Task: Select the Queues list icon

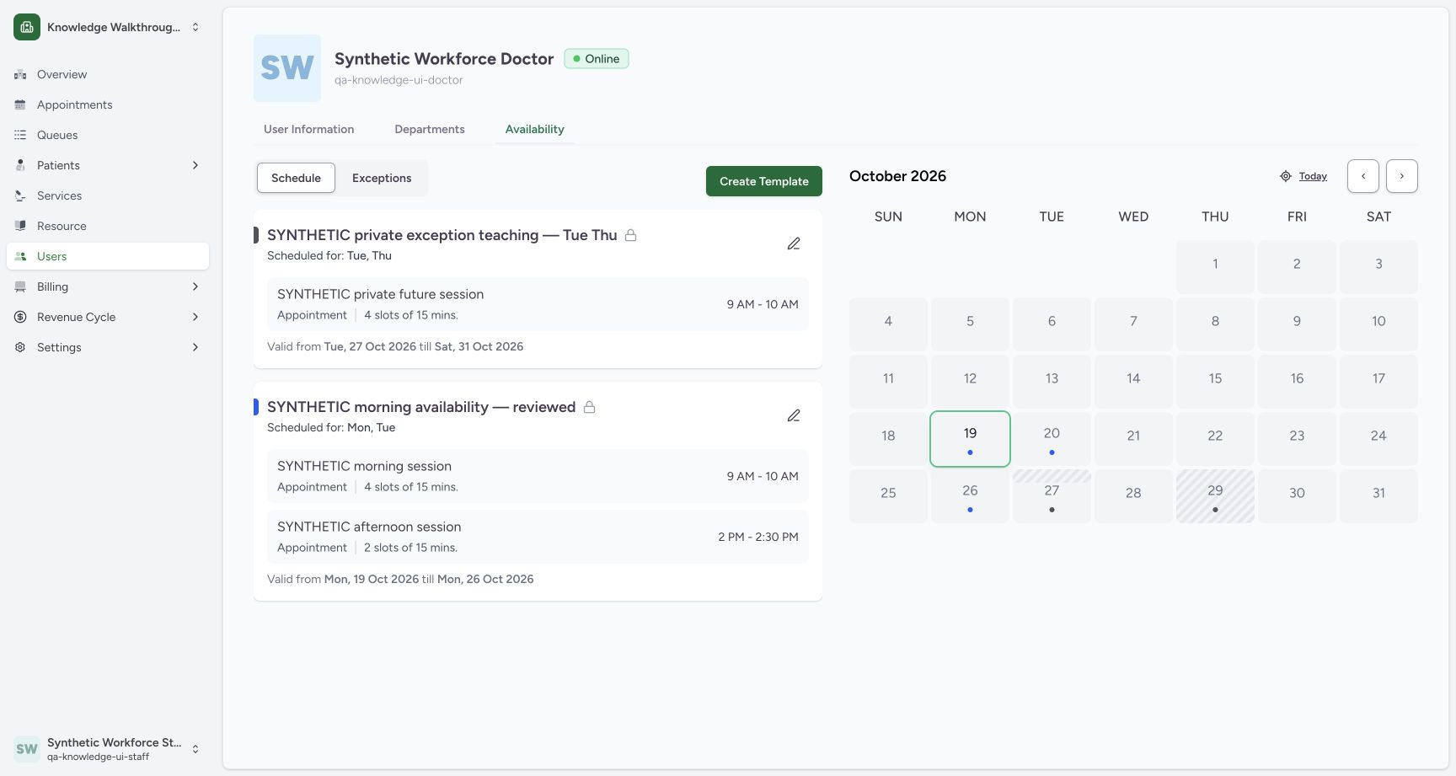Action: coord(20,135)
